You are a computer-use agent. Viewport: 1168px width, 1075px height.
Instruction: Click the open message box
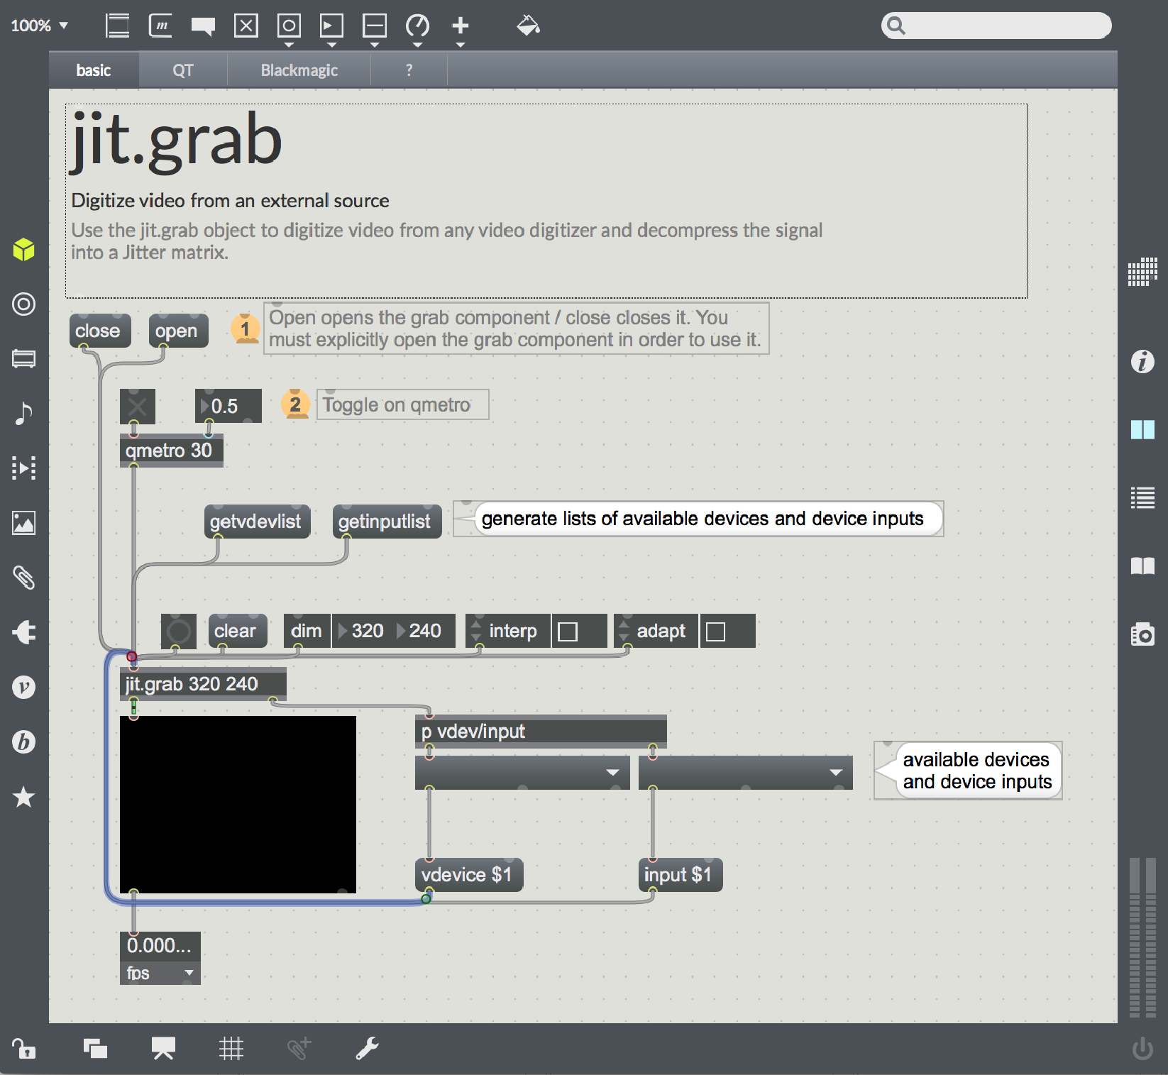pos(179,331)
